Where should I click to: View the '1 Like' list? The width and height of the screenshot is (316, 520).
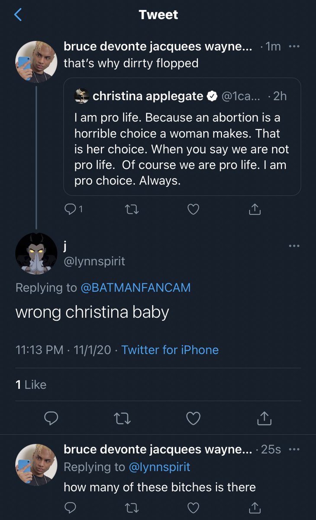[31, 384]
